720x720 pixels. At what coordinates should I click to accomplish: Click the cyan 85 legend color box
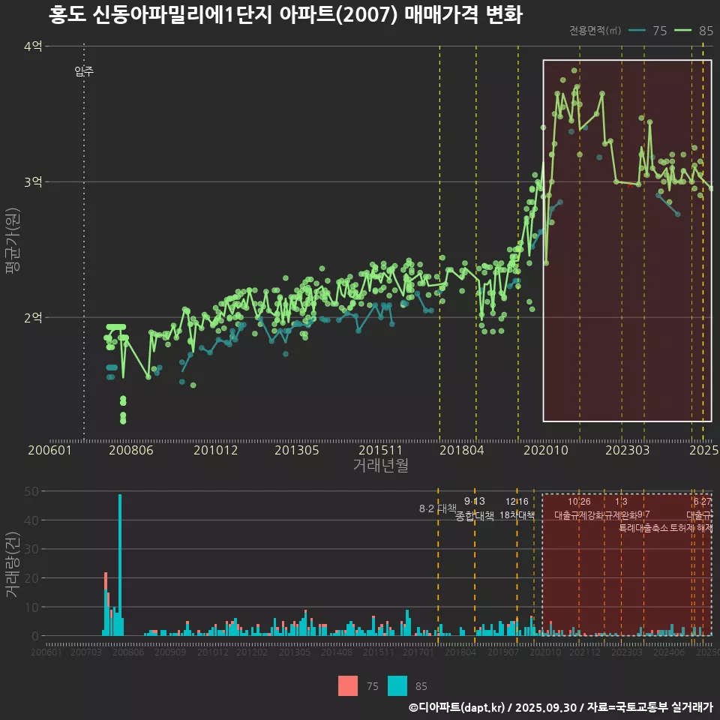tap(397, 685)
